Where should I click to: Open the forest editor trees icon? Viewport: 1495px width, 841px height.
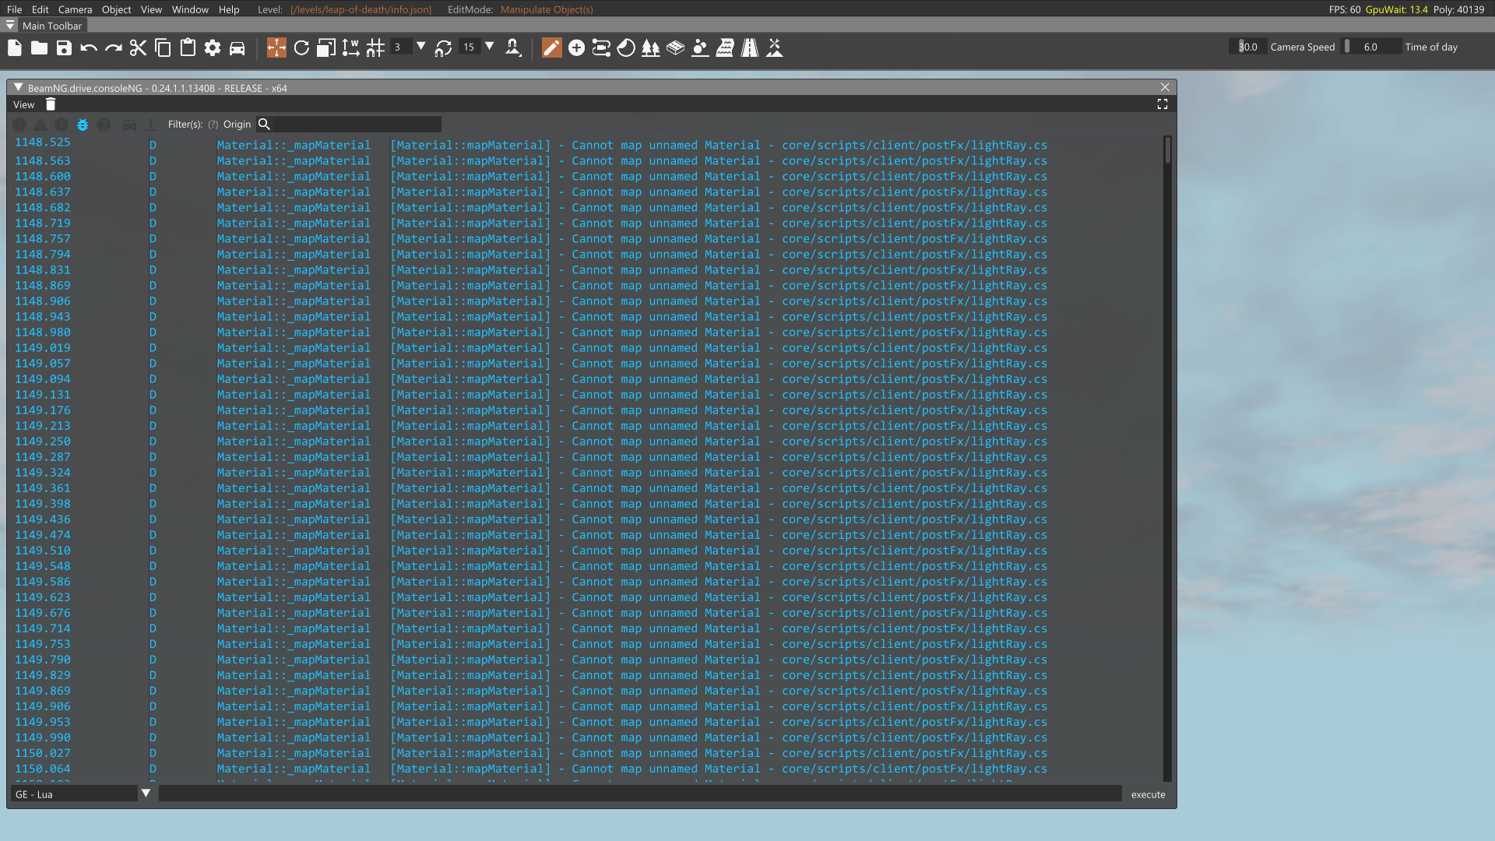pyautogui.click(x=651, y=48)
